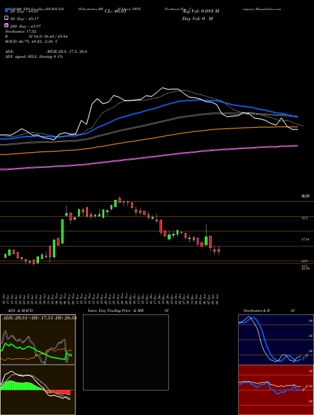Select the '200 Day = 41.97' legend text
The image size is (314, 415).
coord(25,26)
